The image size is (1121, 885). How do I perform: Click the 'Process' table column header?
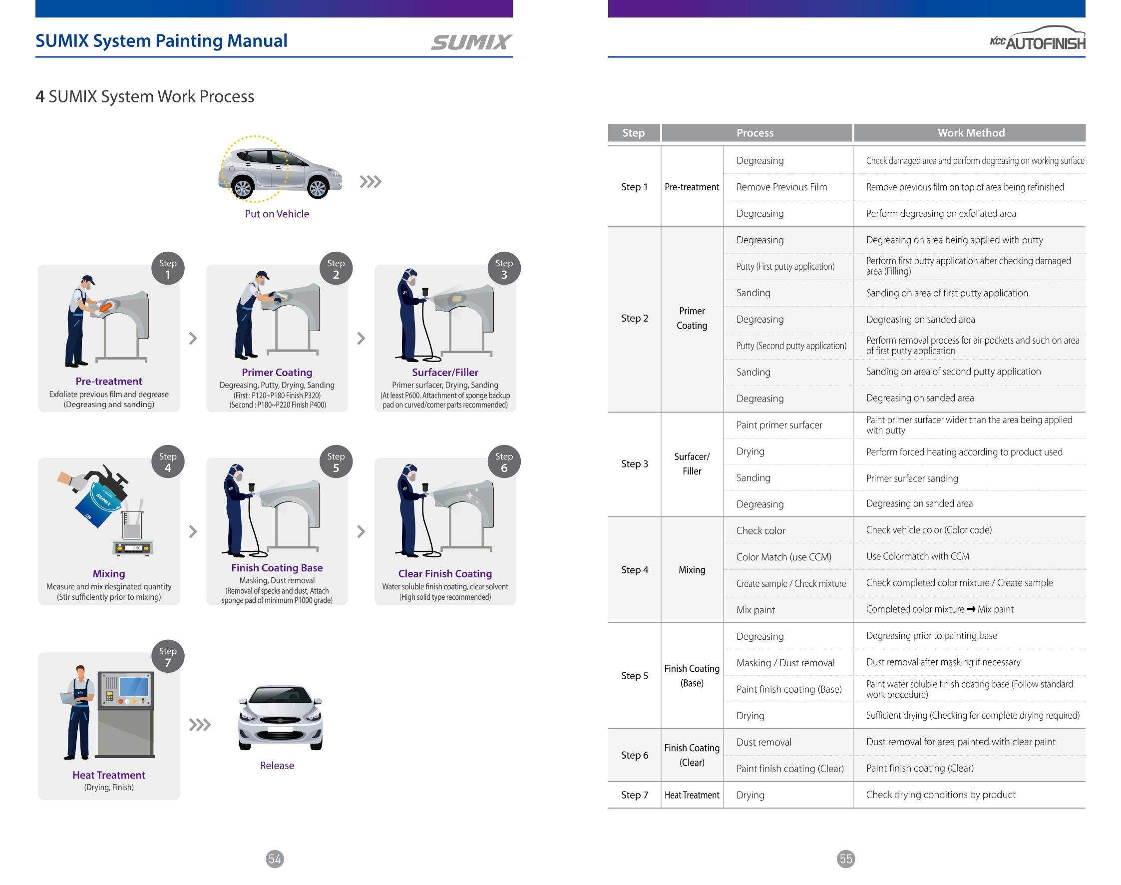[x=757, y=133]
